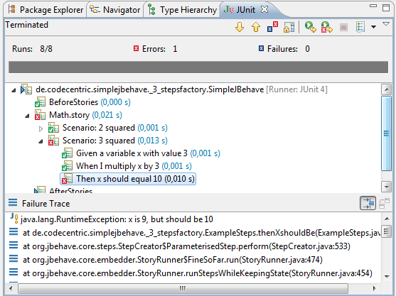
Task: Click the Previous Failed Test up arrow
Action: click(x=256, y=27)
